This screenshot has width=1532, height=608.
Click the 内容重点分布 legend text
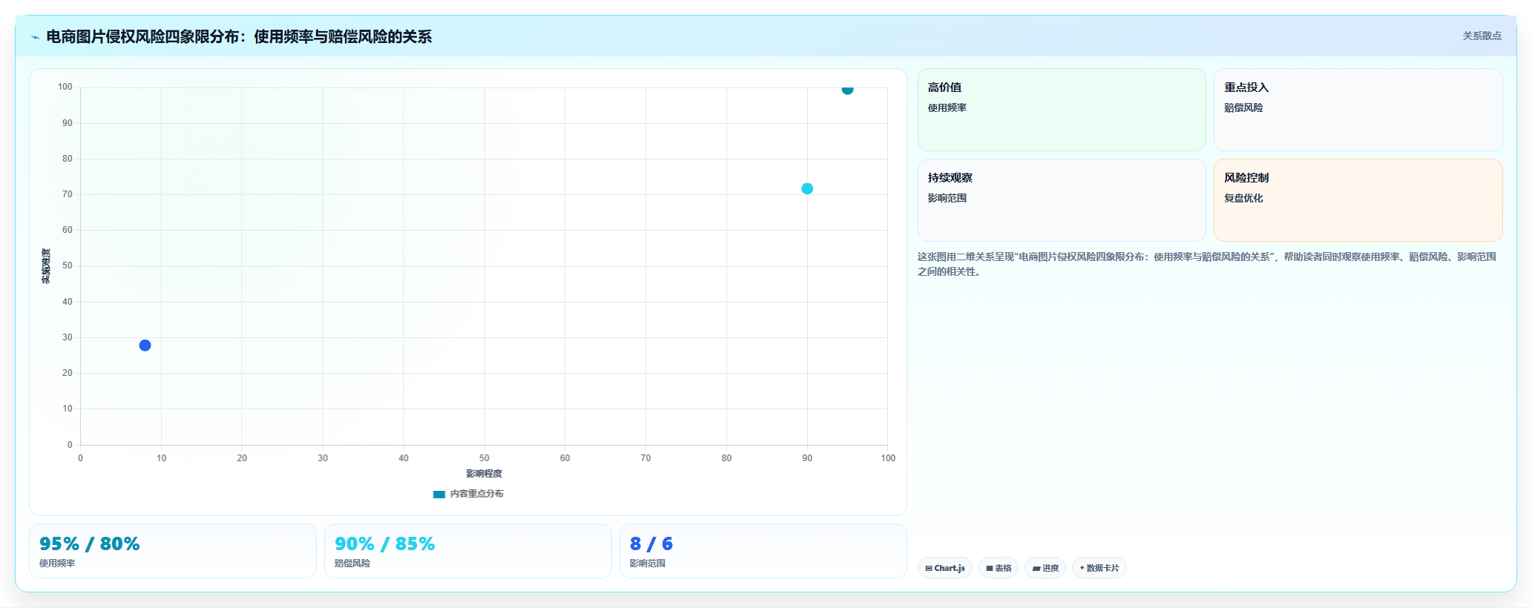477,494
